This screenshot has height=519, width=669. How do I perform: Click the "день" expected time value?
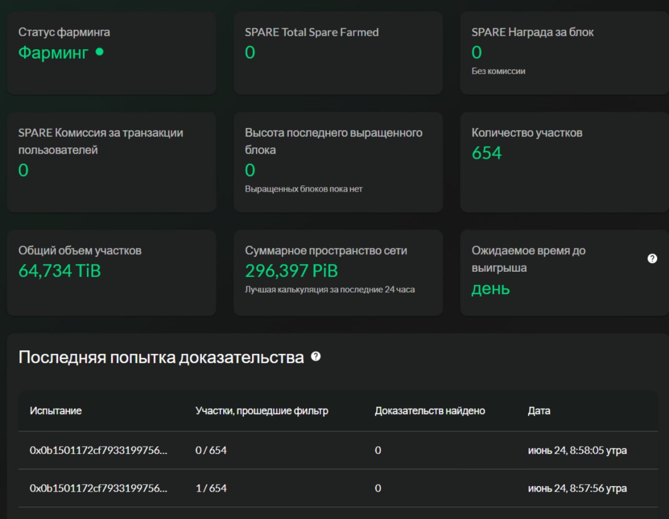(490, 289)
